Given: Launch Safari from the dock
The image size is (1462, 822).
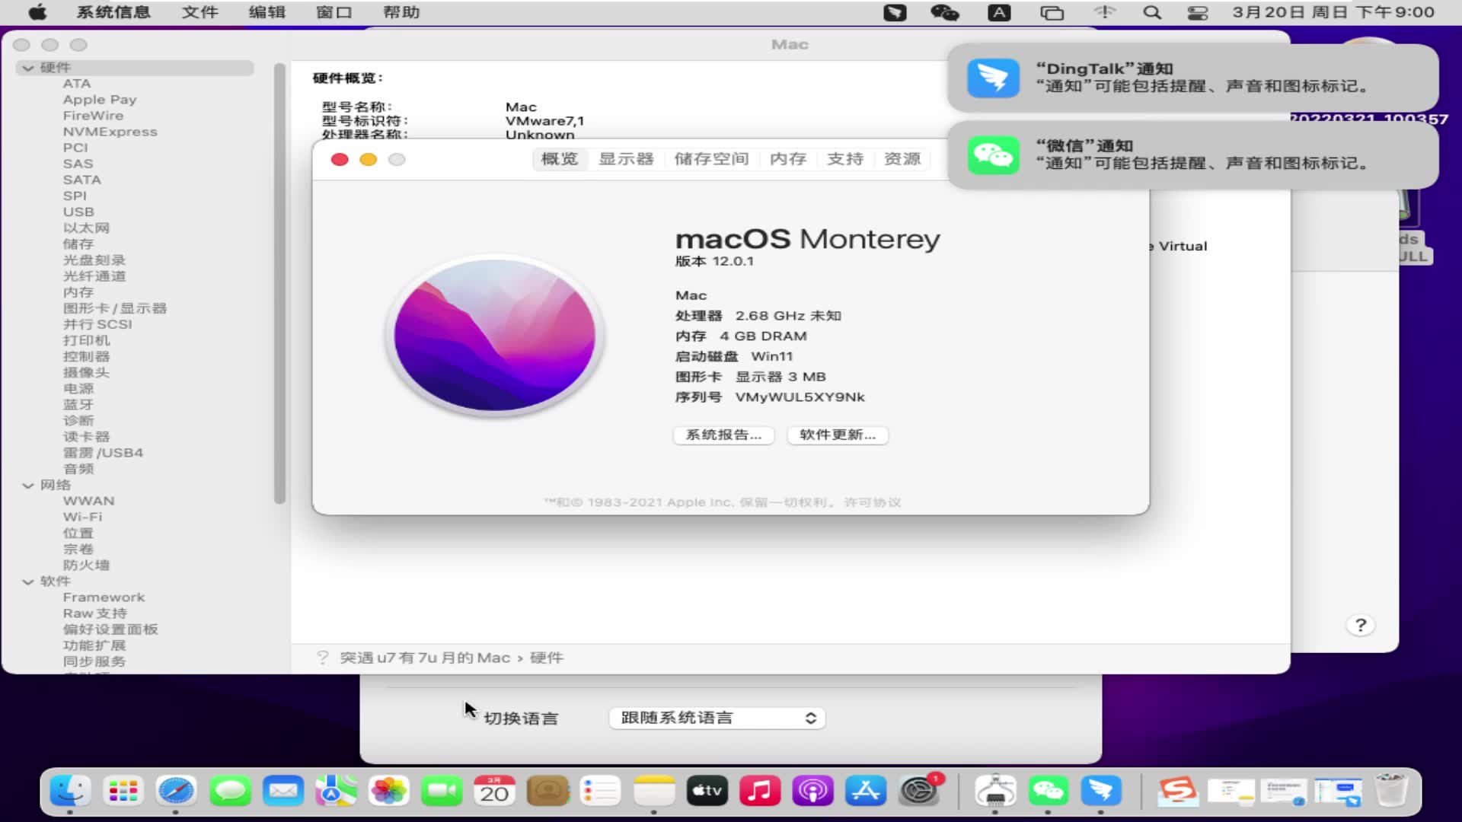Looking at the screenshot, I should 176,792.
